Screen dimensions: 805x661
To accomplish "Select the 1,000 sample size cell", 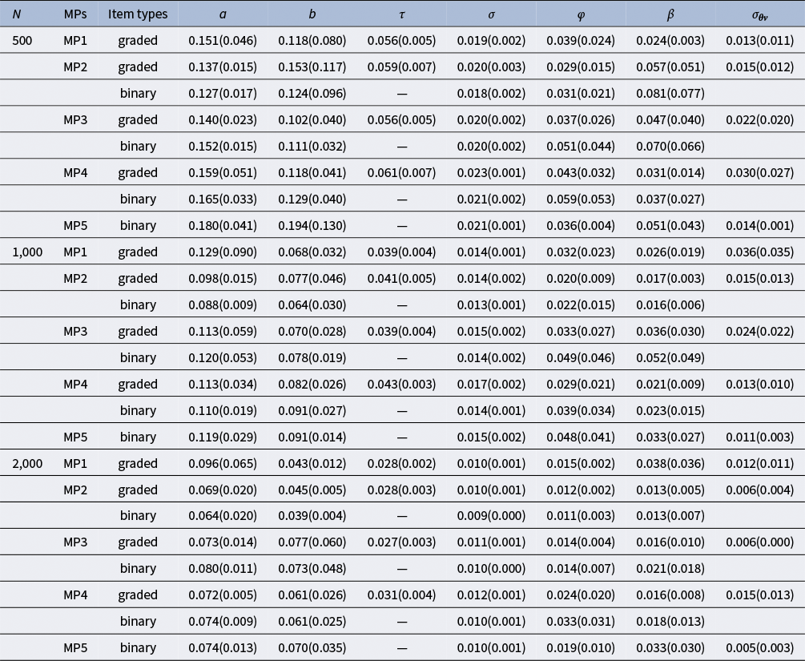I will click(x=26, y=252).
